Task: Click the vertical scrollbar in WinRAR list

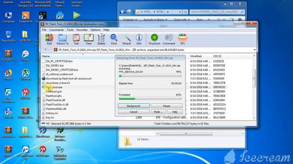Action: click(x=254, y=78)
